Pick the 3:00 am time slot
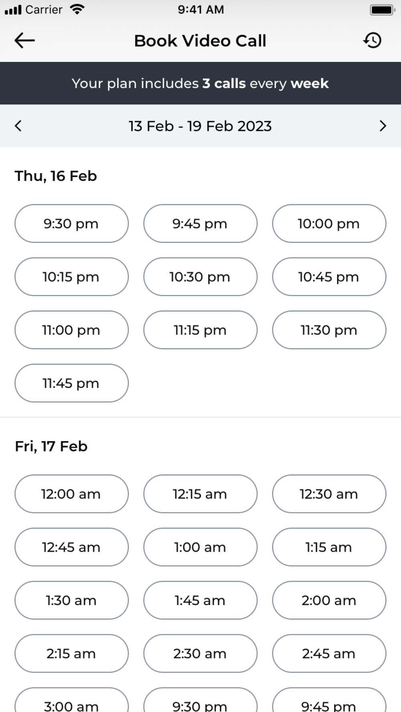 click(x=72, y=700)
